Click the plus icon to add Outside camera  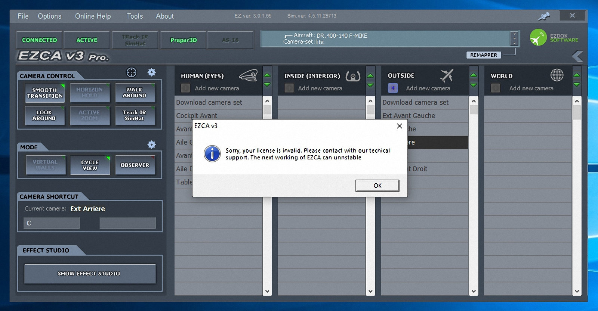[393, 88]
